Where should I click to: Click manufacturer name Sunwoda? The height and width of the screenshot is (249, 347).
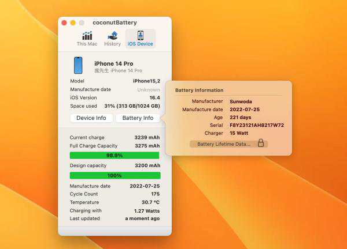241,101
